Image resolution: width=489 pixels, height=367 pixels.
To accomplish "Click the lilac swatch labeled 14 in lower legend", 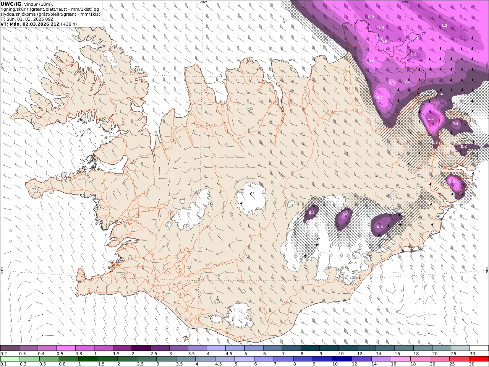I will pos(381,359).
